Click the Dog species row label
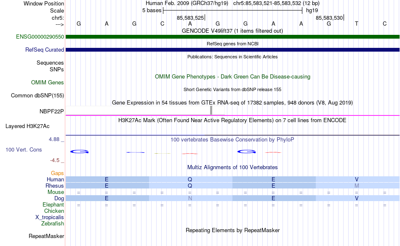 click(x=59, y=198)
